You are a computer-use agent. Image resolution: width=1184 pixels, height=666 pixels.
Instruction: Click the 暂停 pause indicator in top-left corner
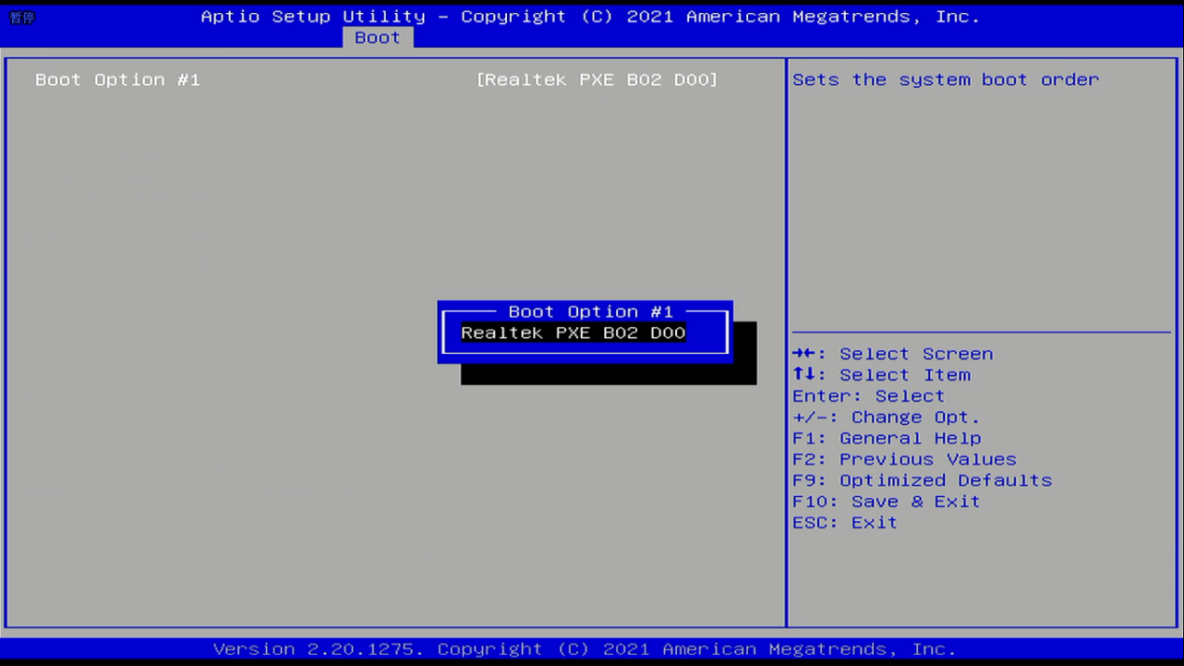[x=22, y=18]
